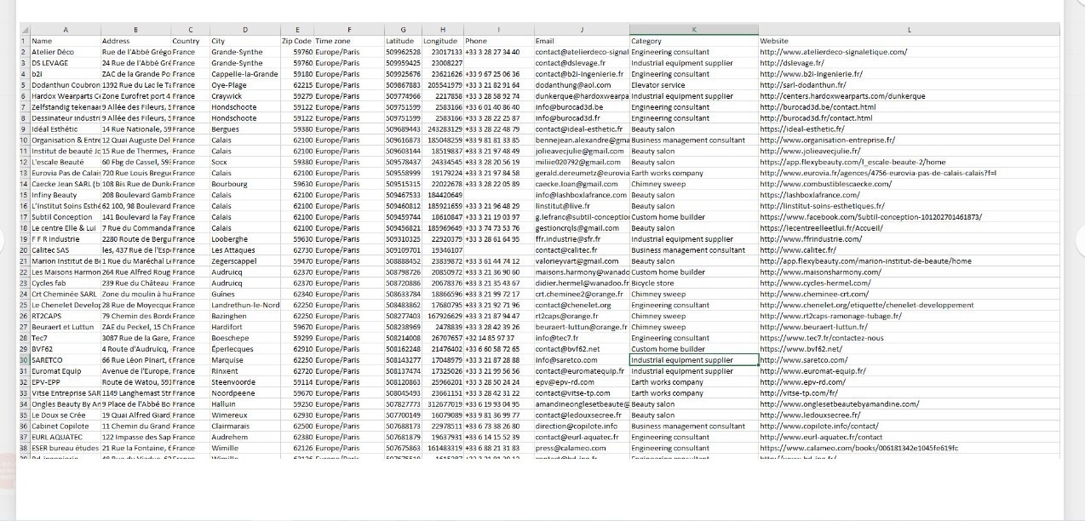This screenshot has width=1085, height=521.
Task: Select the 'RT2CAPS' name cell
Action: coord(65,316)
